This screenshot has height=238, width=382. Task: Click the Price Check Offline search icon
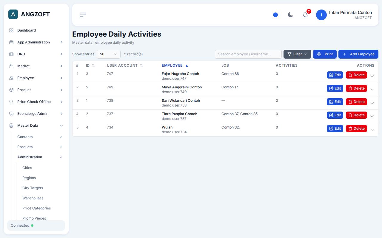[x=11, y=102]
